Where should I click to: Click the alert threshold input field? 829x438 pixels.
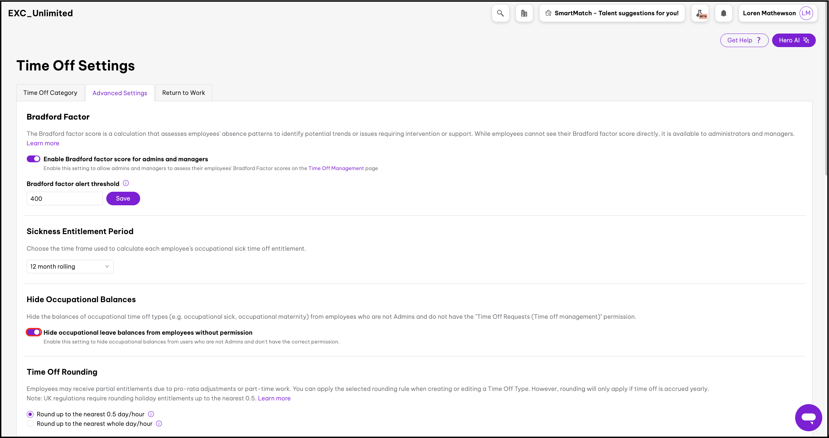pos(64,199)
